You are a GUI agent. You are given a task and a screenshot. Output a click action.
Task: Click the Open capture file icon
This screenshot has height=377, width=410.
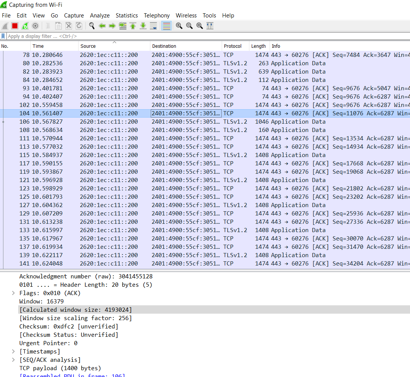pos(48,26)
